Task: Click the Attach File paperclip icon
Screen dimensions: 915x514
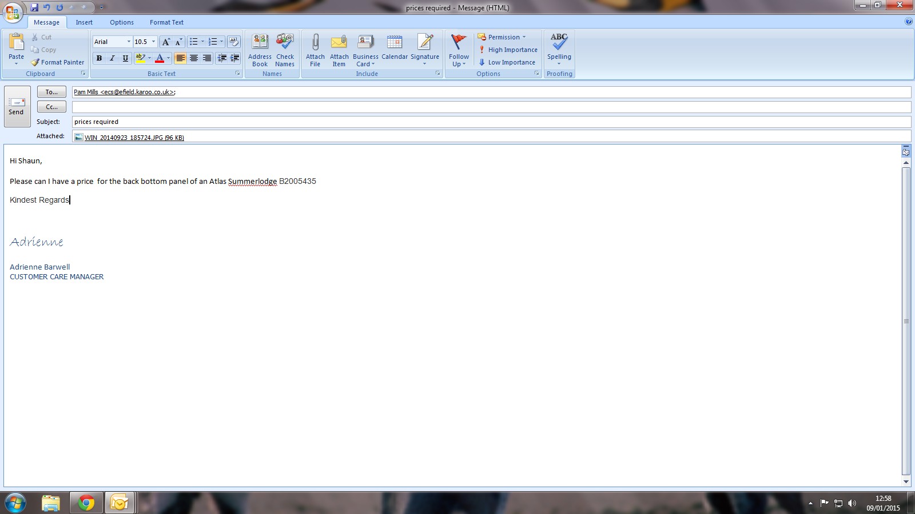Action: point(315,43)
